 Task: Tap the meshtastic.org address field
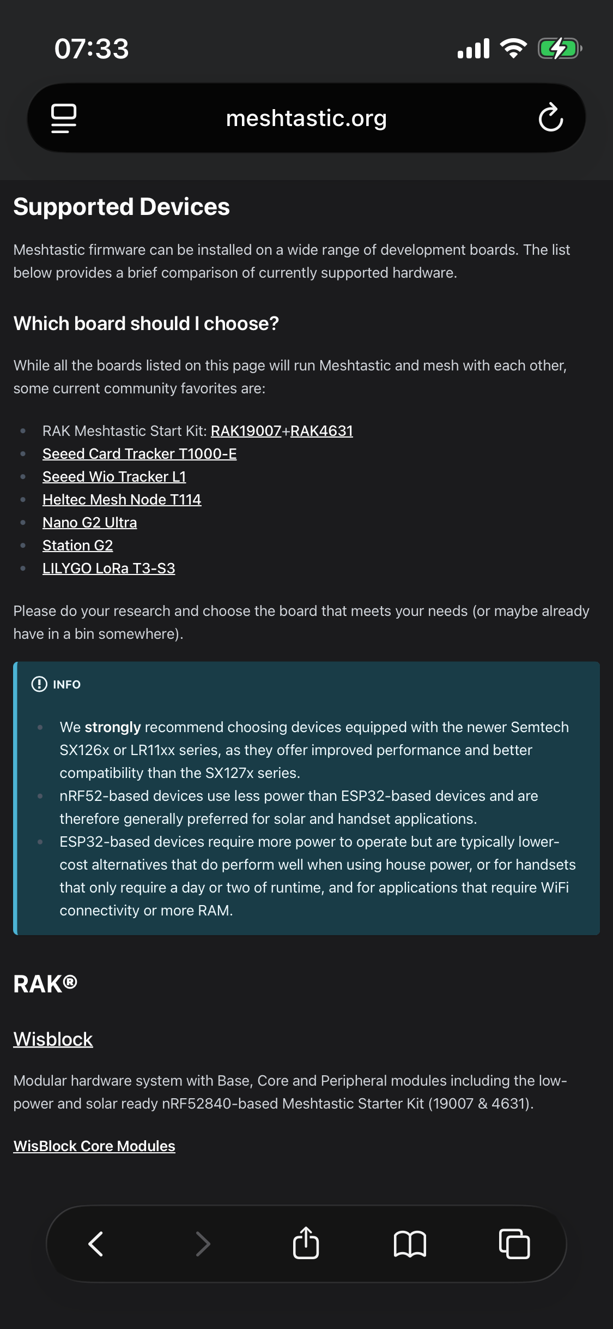pyautogui.click(x=306, y=118)
